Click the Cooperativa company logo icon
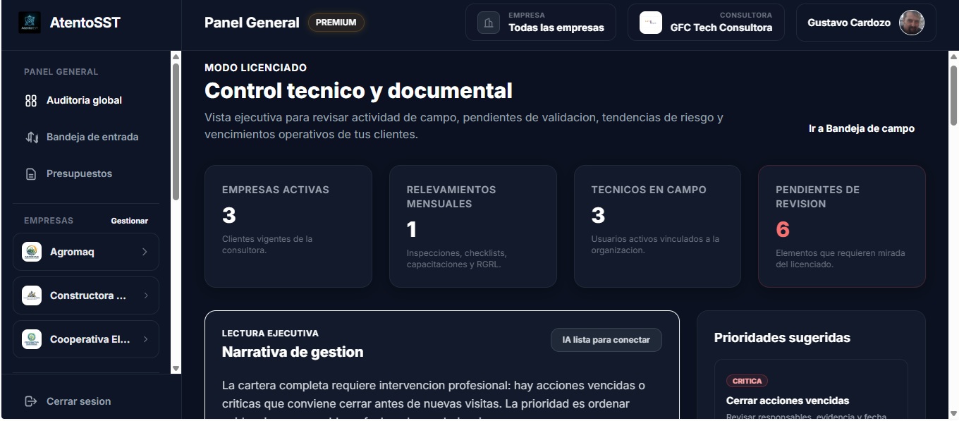The height and width of the screenshot is (421, 959). (x=32, y=339)
